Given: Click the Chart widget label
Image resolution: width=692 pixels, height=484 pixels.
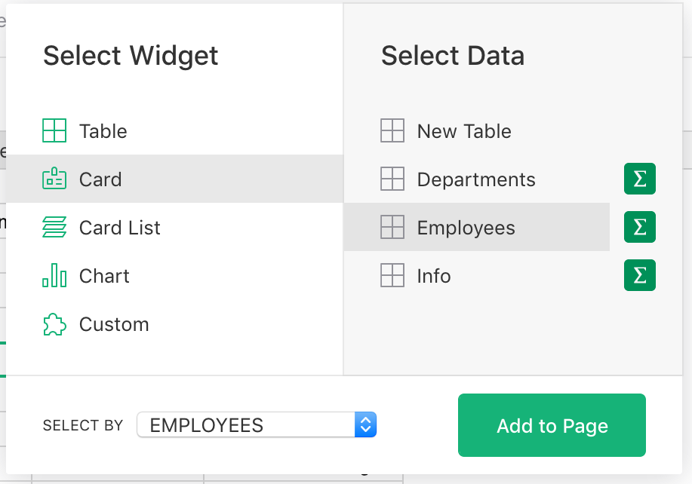Looking at the screenshot, I should click(x=104, y=275).
